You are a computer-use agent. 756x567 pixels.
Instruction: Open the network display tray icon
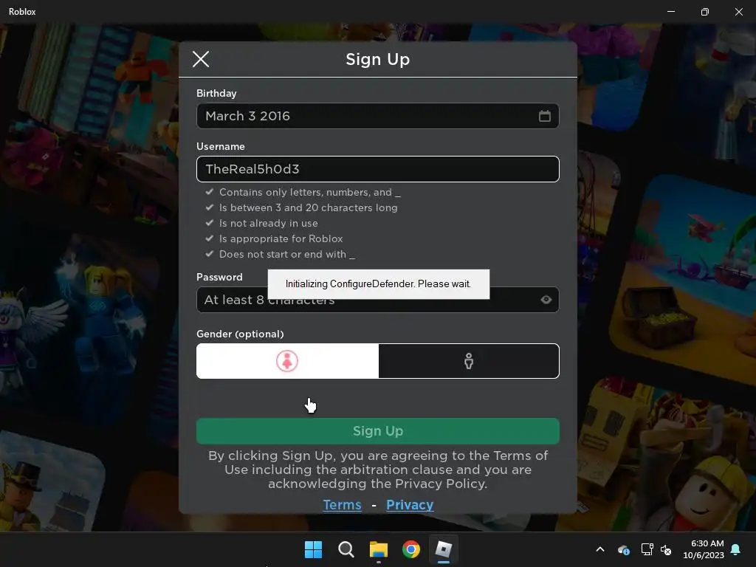click(x=647, y=549)
